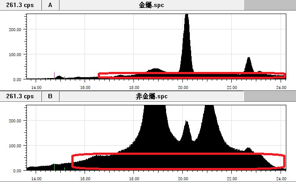Select the panel A label cell
The width and height of the screenshot is (296, 182).
(x=50, y=5)
